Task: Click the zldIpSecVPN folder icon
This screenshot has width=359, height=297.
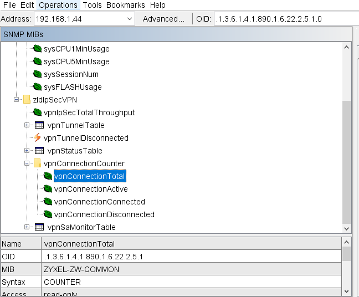Action: (27, 100)
